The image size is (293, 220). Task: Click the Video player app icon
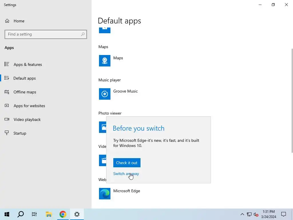point(103,160)
